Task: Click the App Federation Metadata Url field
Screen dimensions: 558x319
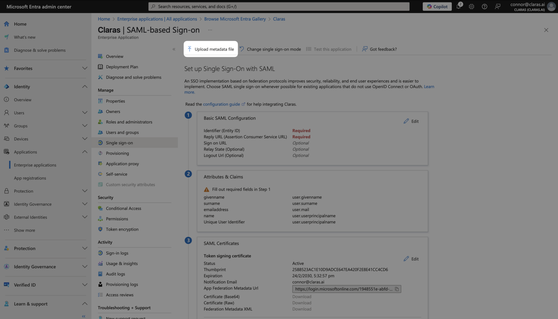Action: tap(347, 289)
